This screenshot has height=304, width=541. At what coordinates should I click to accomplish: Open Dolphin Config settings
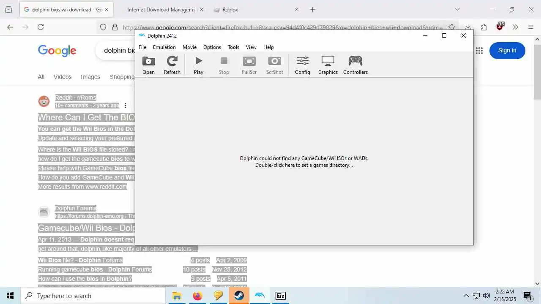tap(303, 65)
